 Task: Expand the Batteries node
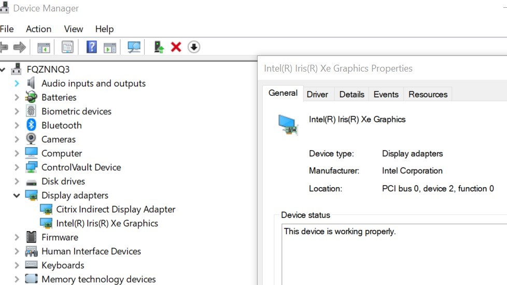point(17,97)
